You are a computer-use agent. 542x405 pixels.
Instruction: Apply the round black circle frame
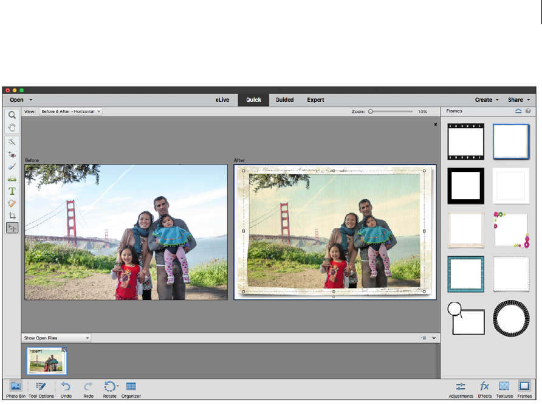[511, 318]
